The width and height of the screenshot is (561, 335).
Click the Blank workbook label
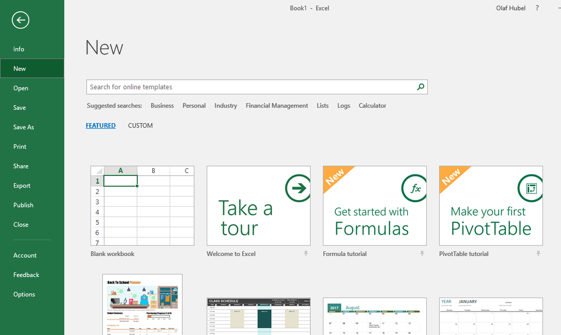pos(112,254)
